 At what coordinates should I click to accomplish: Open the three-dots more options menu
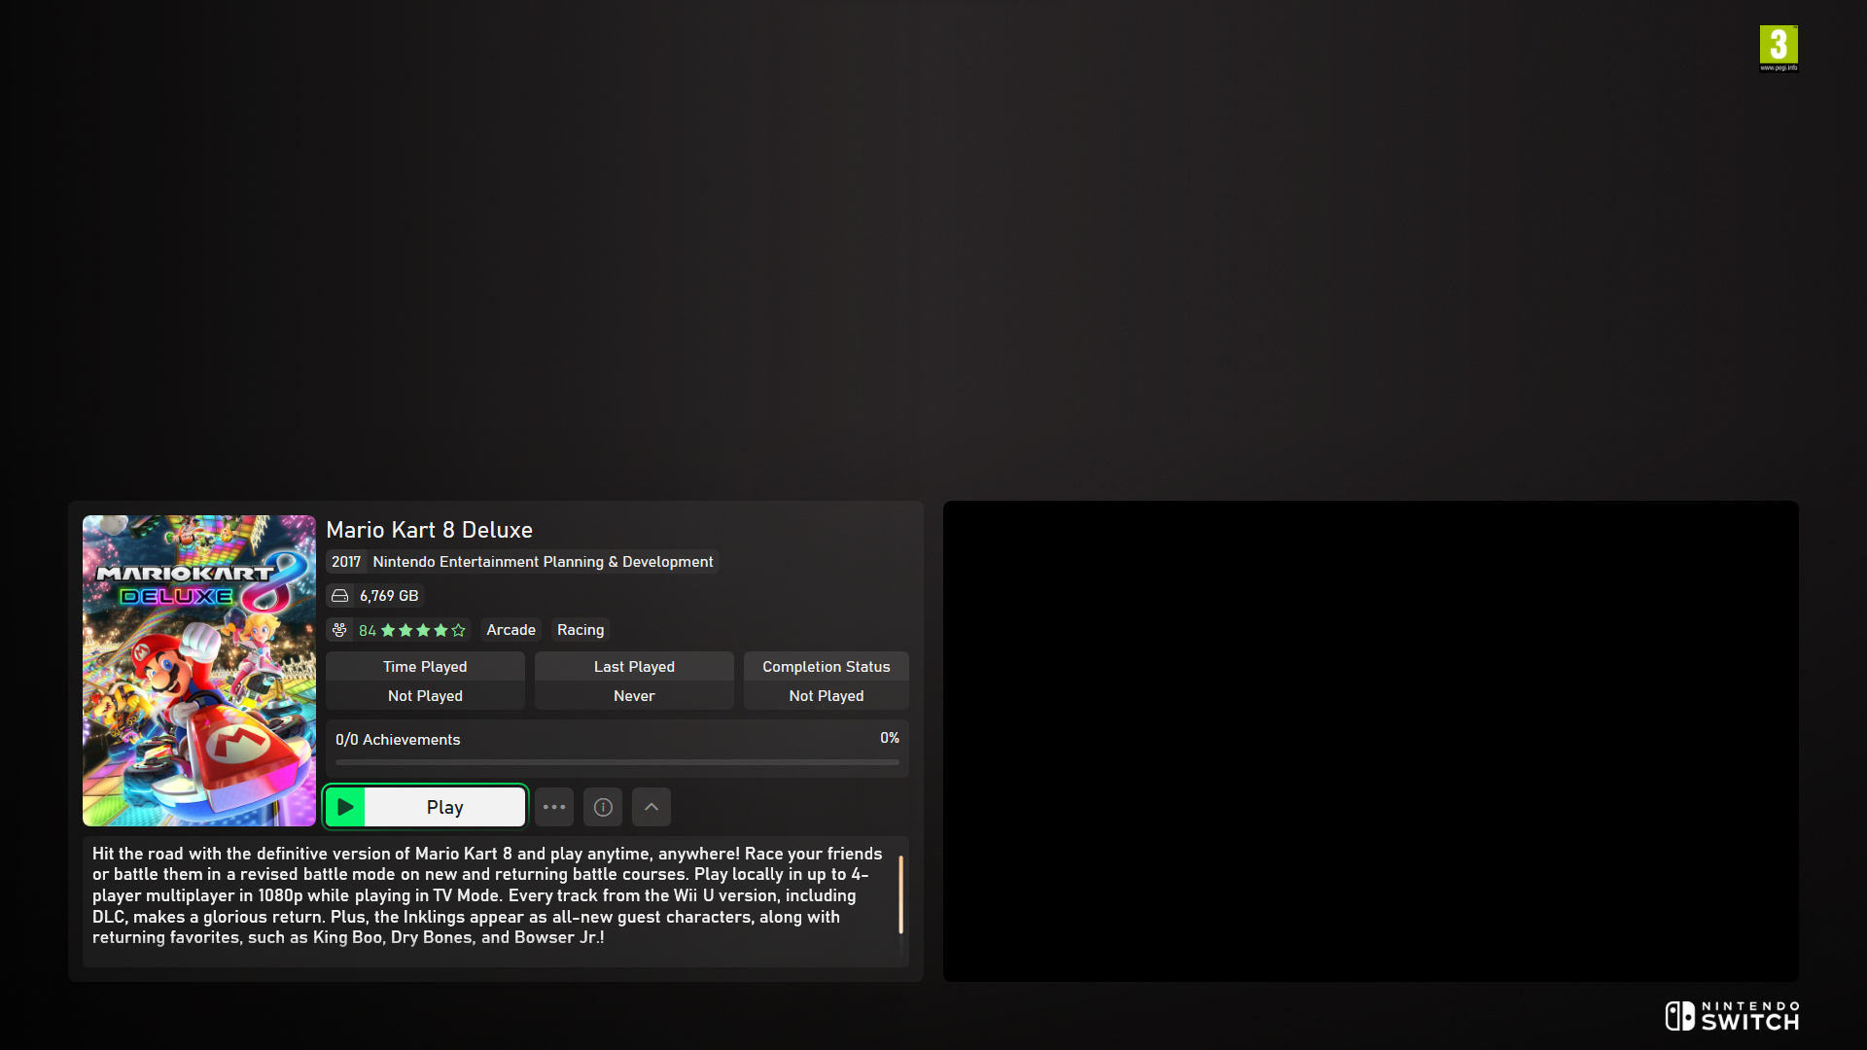click(554, 807)
